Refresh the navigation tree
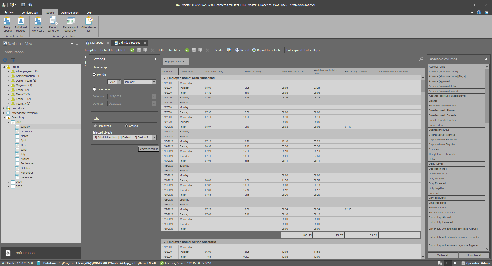The width and height of the screenshot is (492, 266). [5, 60]
